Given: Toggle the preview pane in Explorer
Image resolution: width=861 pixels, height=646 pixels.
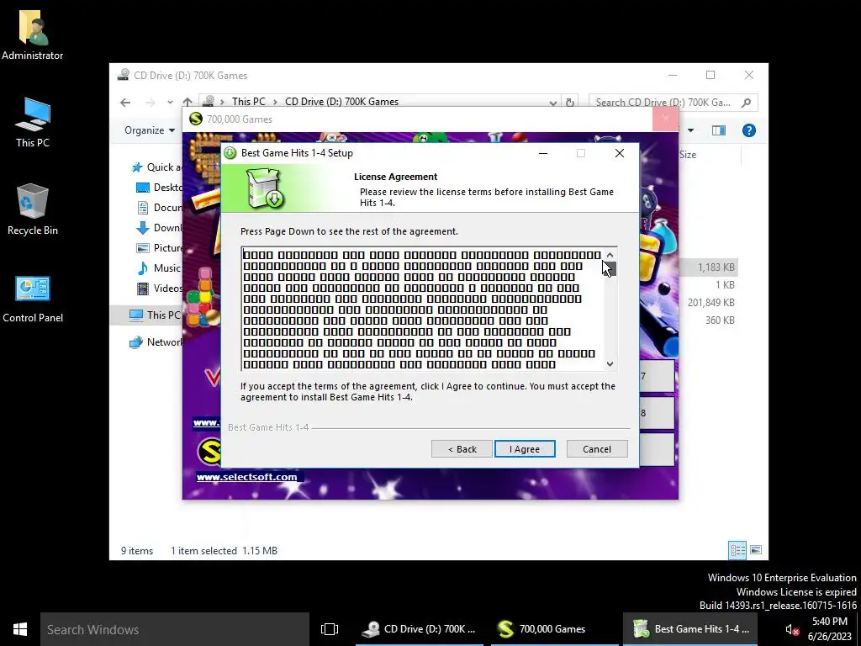Looking at the screenshot, I should 719,130.
